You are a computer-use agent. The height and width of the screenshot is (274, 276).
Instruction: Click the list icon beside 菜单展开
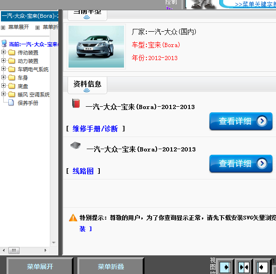pos(3,27)
